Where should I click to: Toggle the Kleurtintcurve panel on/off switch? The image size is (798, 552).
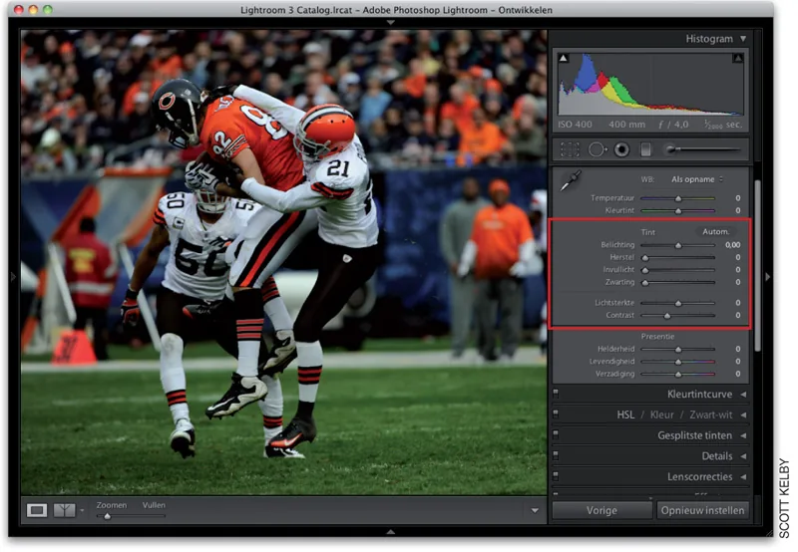556,394
